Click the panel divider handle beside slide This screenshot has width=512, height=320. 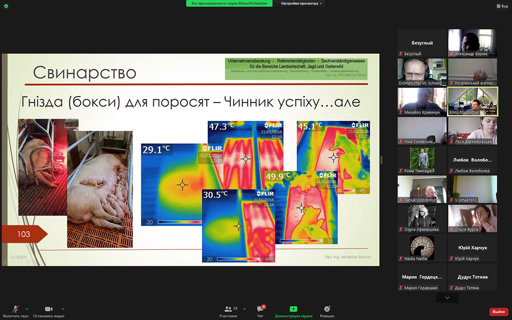point(381,160)
